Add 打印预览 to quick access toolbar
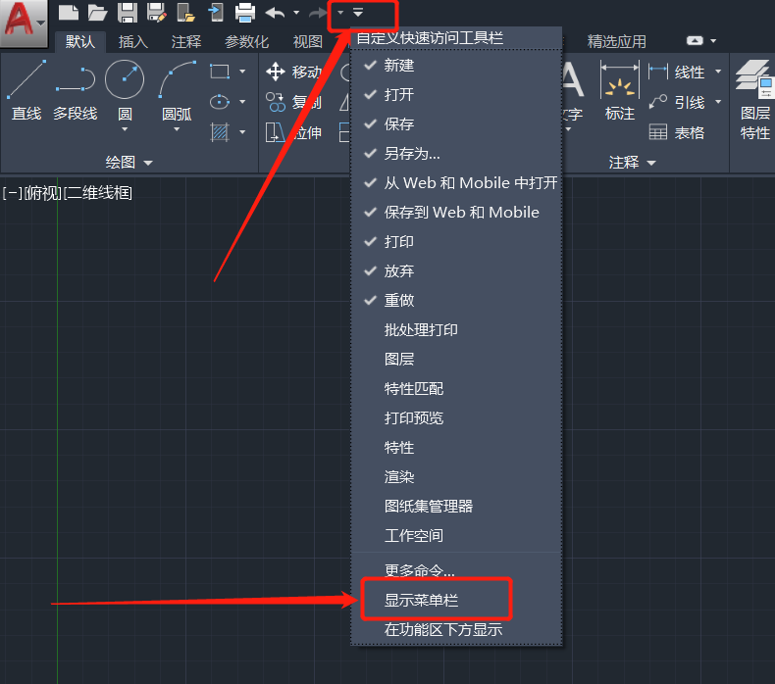 [456, 417]
